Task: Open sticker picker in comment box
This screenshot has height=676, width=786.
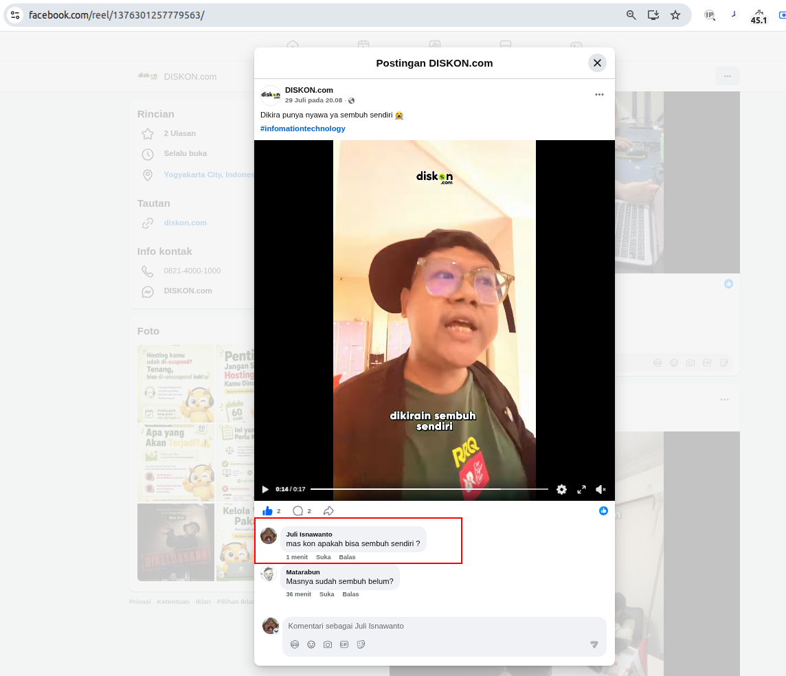Action: (361, 644)
